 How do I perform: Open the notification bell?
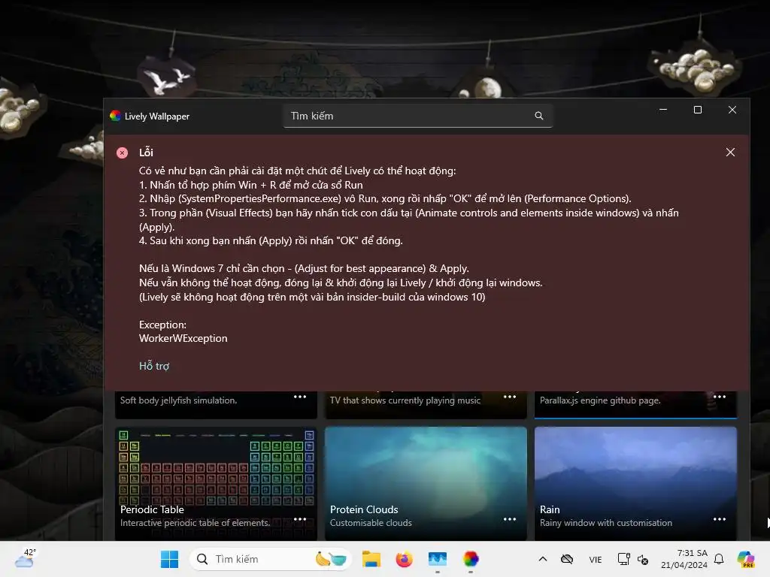719,559
